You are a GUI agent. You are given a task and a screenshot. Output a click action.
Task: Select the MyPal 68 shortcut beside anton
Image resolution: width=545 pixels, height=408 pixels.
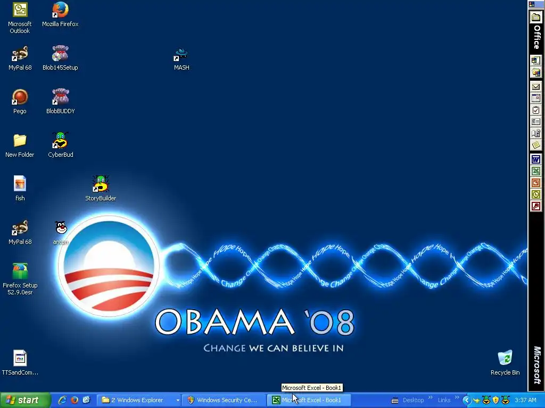click(20, 233)
